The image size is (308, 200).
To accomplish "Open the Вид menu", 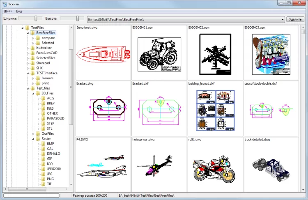I will click(19, 11).
